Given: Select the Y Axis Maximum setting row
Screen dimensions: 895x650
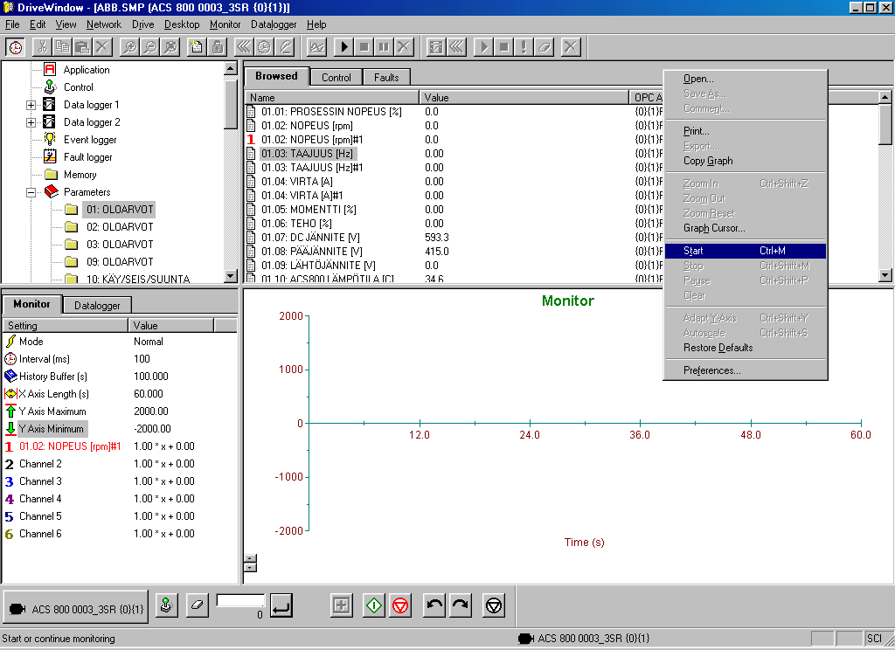Looking at the screenshot, I should [x=52, y=411].
